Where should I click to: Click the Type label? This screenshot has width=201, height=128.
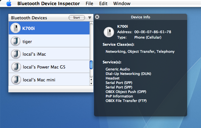click(x=122, y=37)
